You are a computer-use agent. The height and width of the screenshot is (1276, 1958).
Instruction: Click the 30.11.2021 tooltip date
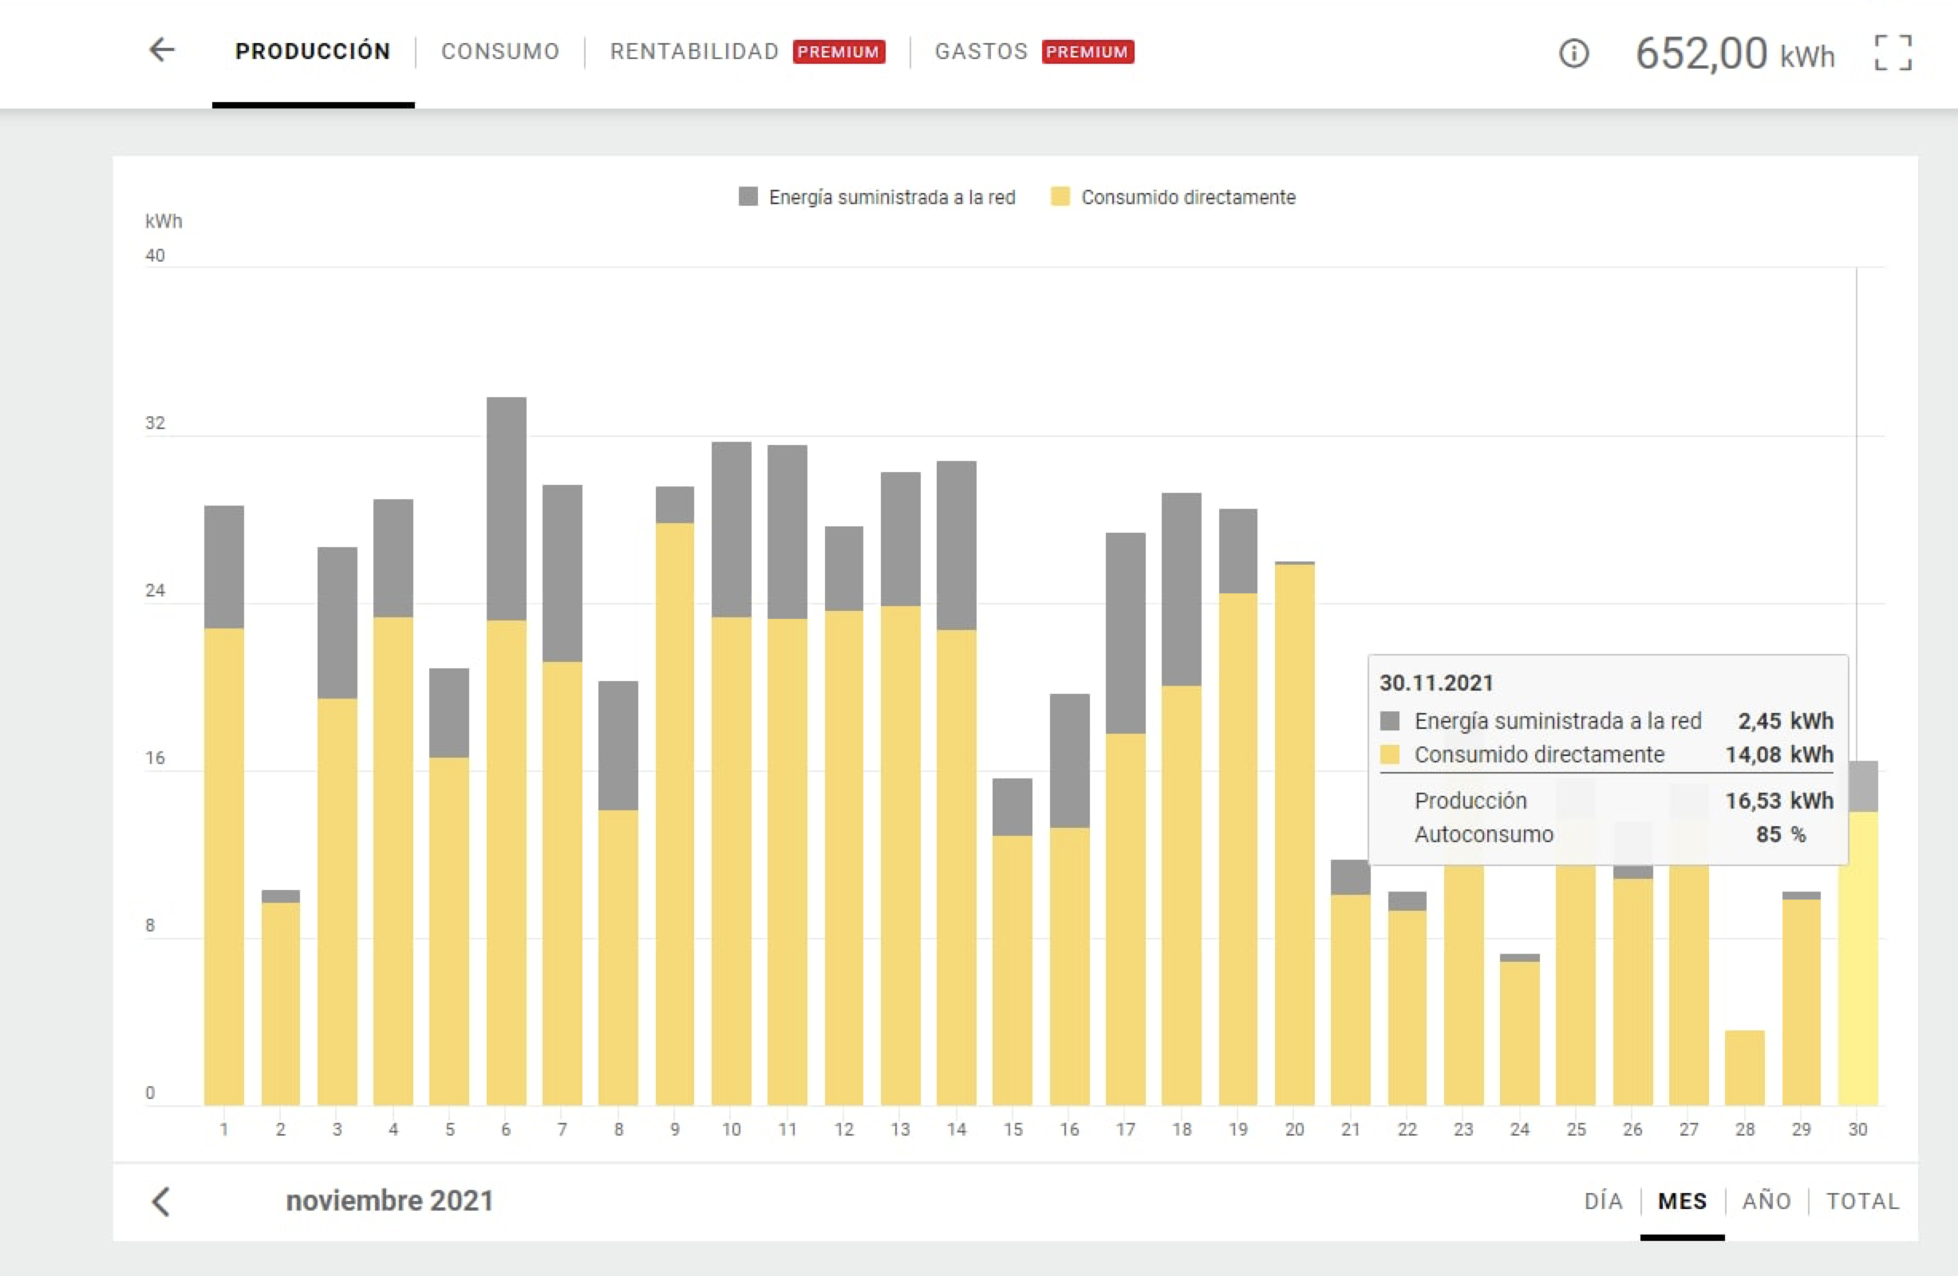pyautogui.click(x=1436, y=683)
